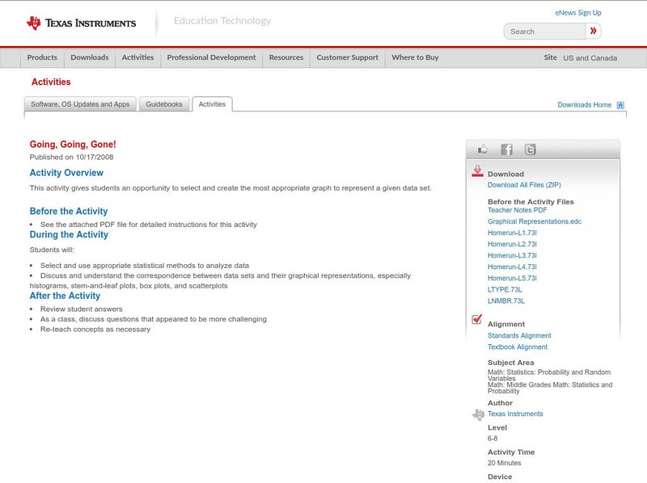This screenshot has width=647, height=483.
Task: Click the Going, Going, Gone! title
Action: 73,145
